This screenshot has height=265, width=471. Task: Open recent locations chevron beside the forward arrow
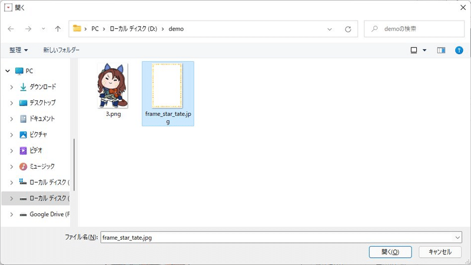coord(43,29)
